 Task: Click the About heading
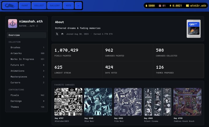pos(59,22)
